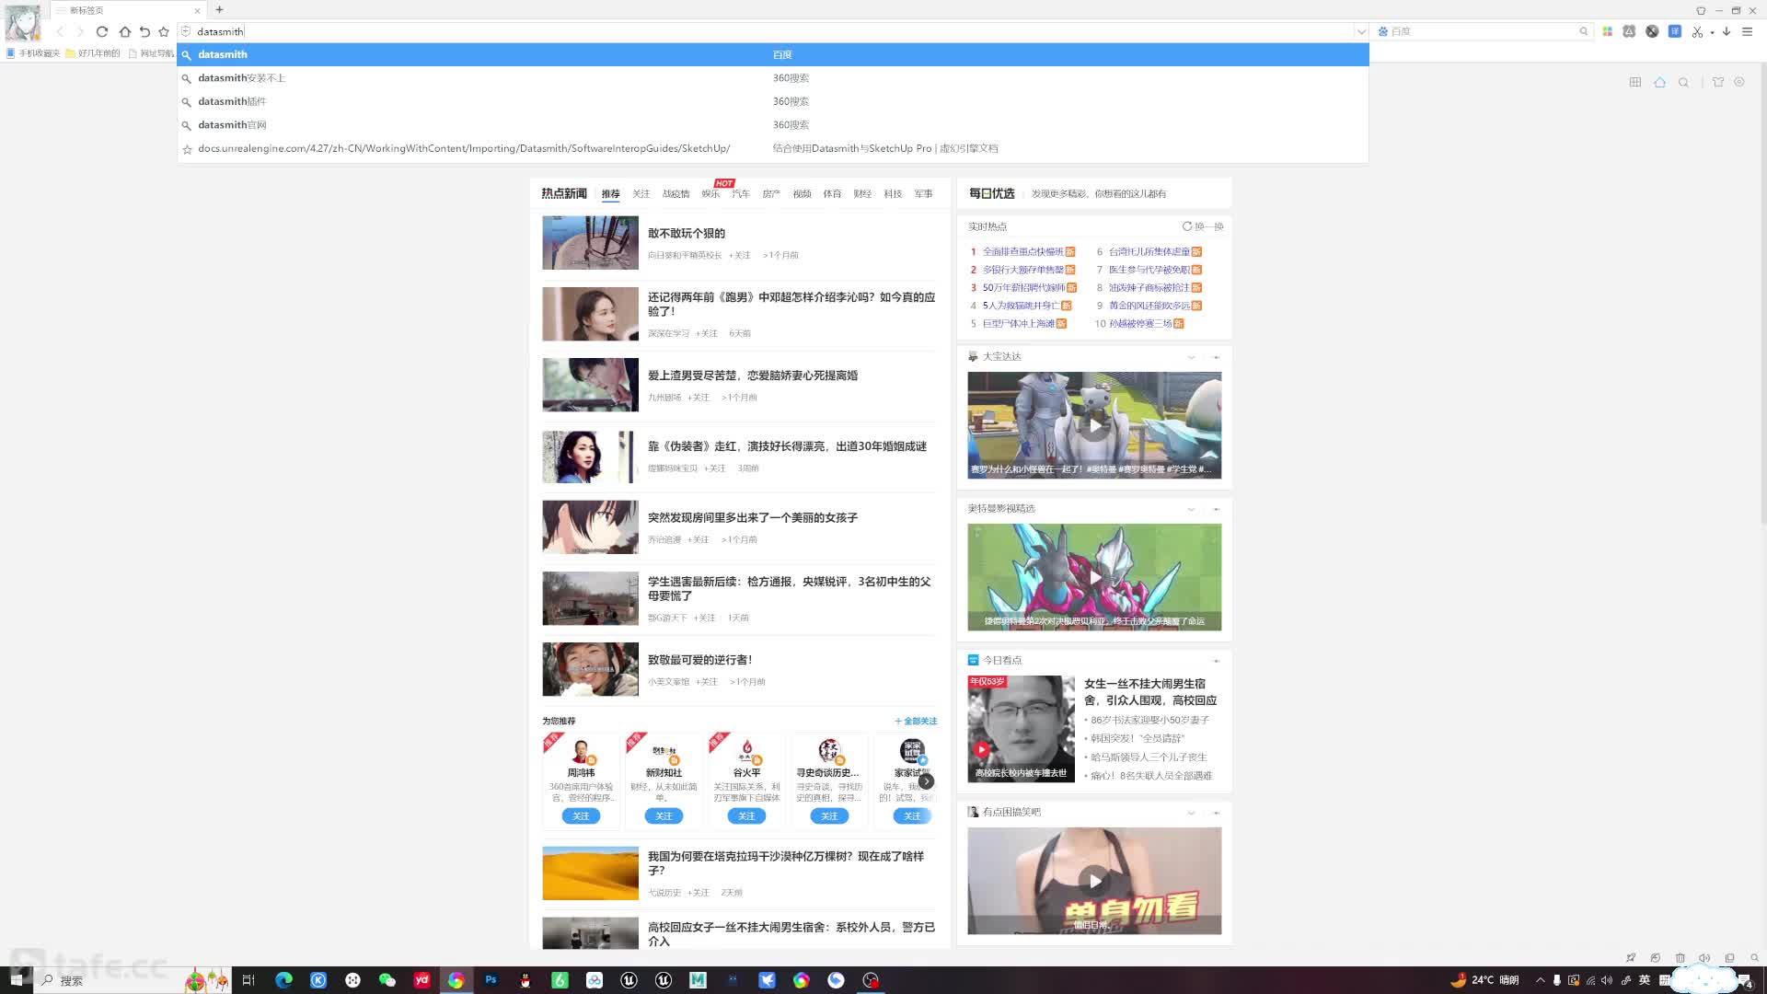
Task: Click the Baidu search input field
Action: [1482, 31]
